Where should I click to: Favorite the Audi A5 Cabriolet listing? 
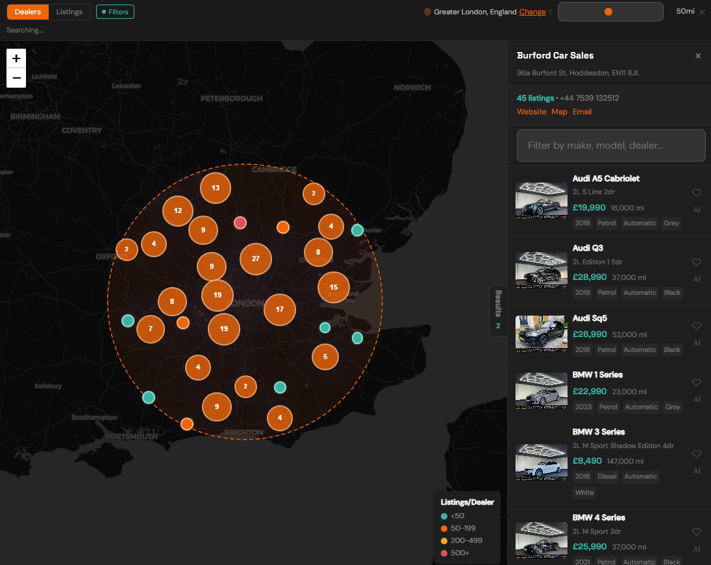[697, 193]
